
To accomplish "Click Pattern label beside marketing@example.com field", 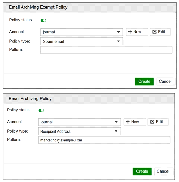I will click(14, 140).
